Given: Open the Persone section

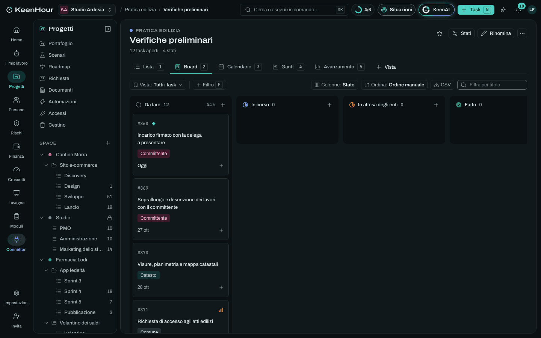Looking at the screenshot, I should coord(17,104).
